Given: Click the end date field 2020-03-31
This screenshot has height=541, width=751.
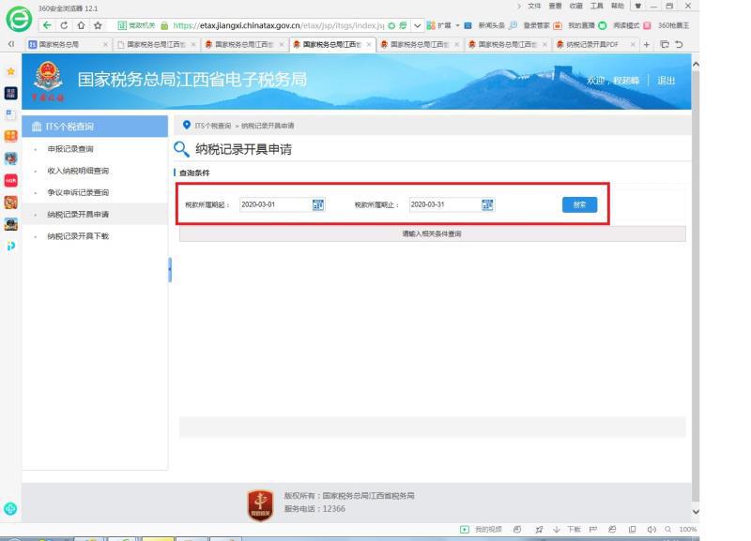Looking at the screenshot, I should tap(445, 204).
